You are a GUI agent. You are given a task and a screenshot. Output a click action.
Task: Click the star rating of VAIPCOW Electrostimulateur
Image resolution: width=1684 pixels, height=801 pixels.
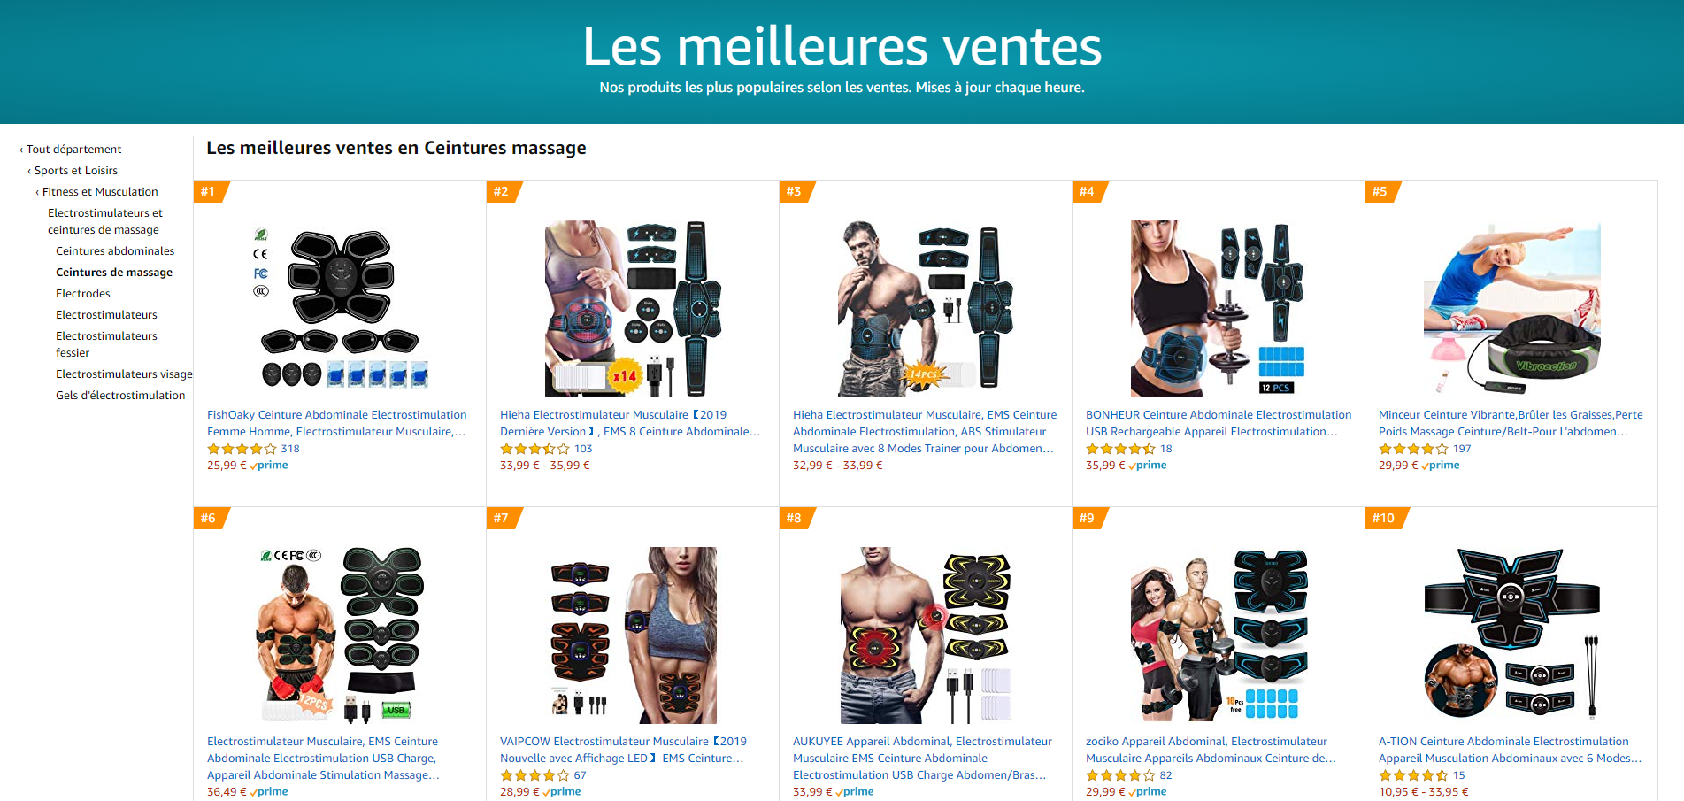534,775
